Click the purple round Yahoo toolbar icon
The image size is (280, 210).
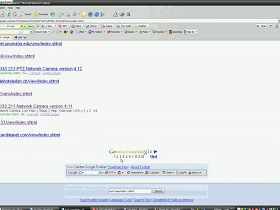[x=71, y=32]
